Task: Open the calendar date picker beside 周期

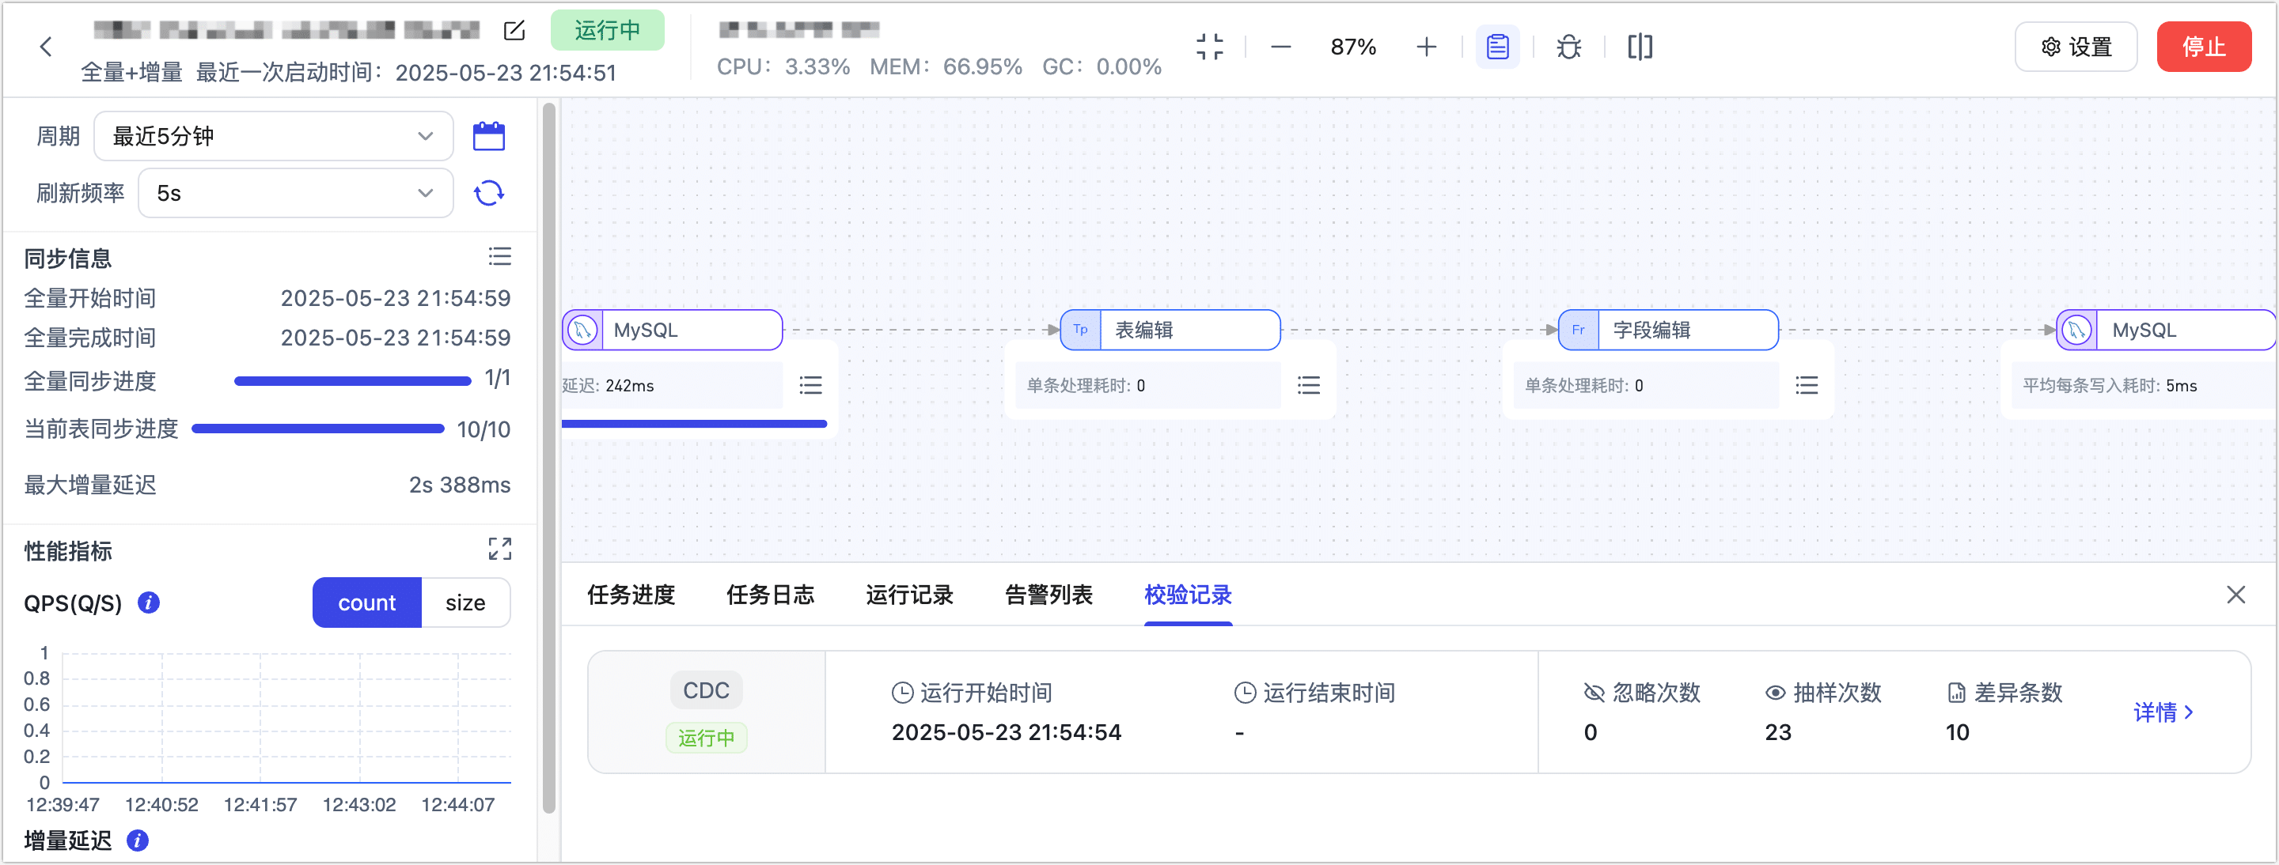Action: tap(490, 135)
